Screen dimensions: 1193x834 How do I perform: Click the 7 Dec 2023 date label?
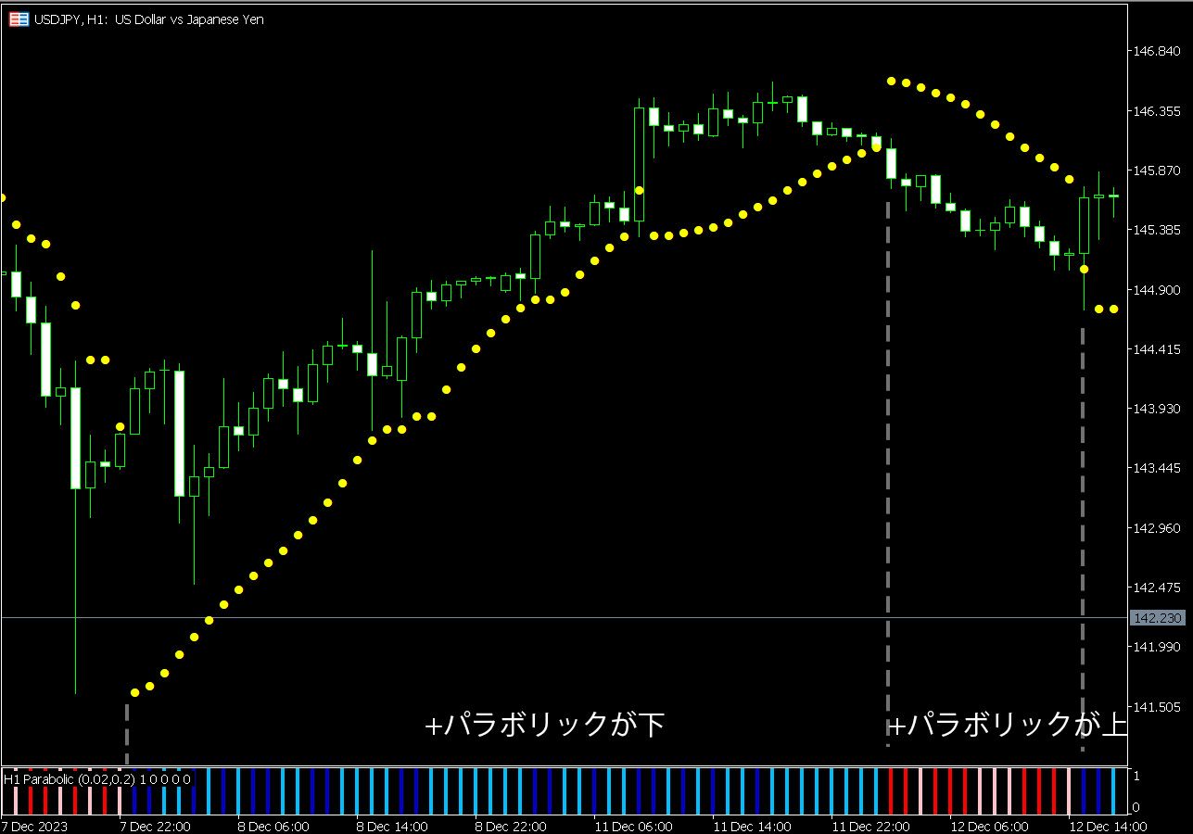pyautogui.click(x=35, y=826)
